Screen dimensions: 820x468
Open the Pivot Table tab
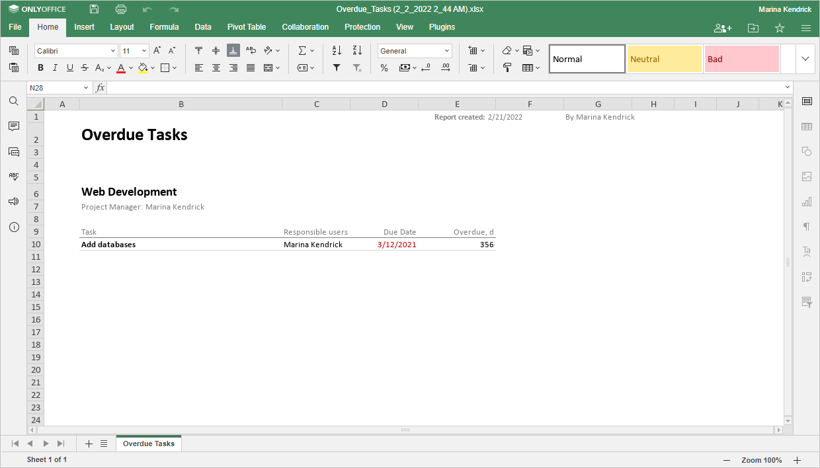coord(247,27)
